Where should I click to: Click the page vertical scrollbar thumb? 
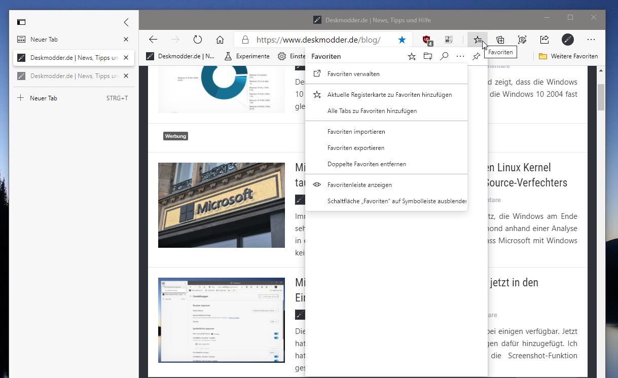[x=601, y=97]
